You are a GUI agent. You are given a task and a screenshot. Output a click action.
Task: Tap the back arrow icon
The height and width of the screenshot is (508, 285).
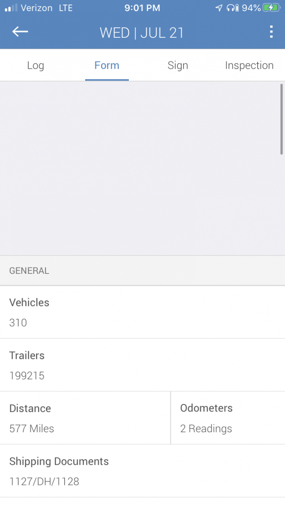point(20,32)
